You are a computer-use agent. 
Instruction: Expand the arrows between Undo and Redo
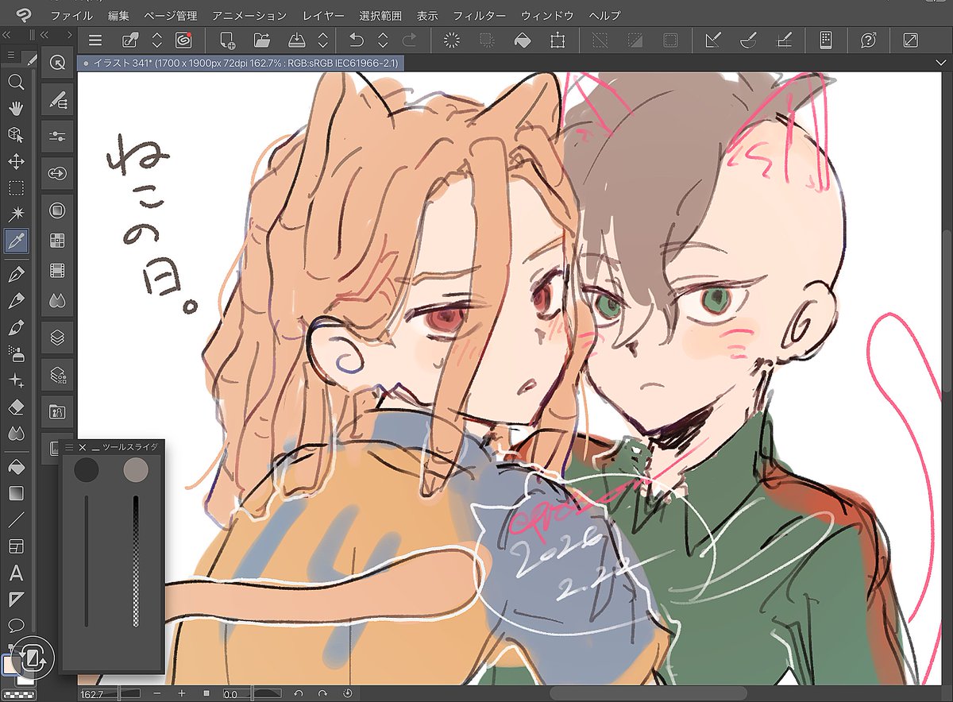[x=383, y=40]
